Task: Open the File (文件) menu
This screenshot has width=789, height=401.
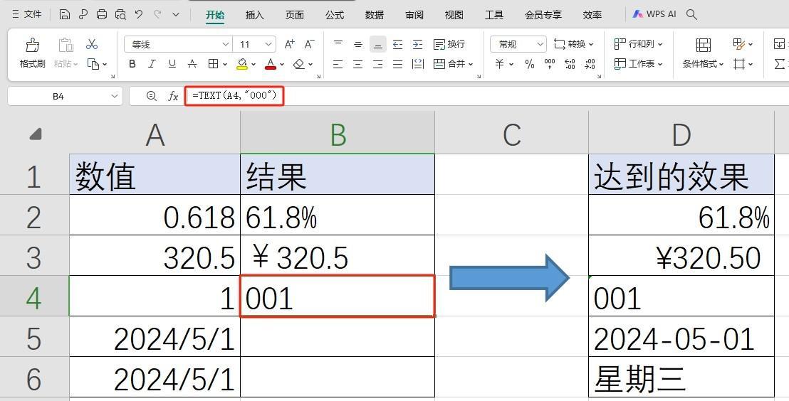Action: [x=26, y=14]
